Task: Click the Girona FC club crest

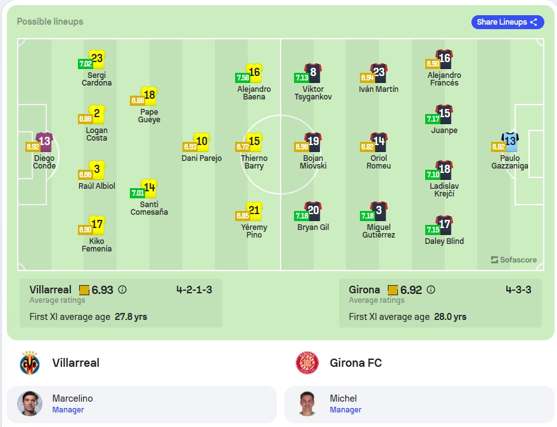Action: click(x=307, y=363)
